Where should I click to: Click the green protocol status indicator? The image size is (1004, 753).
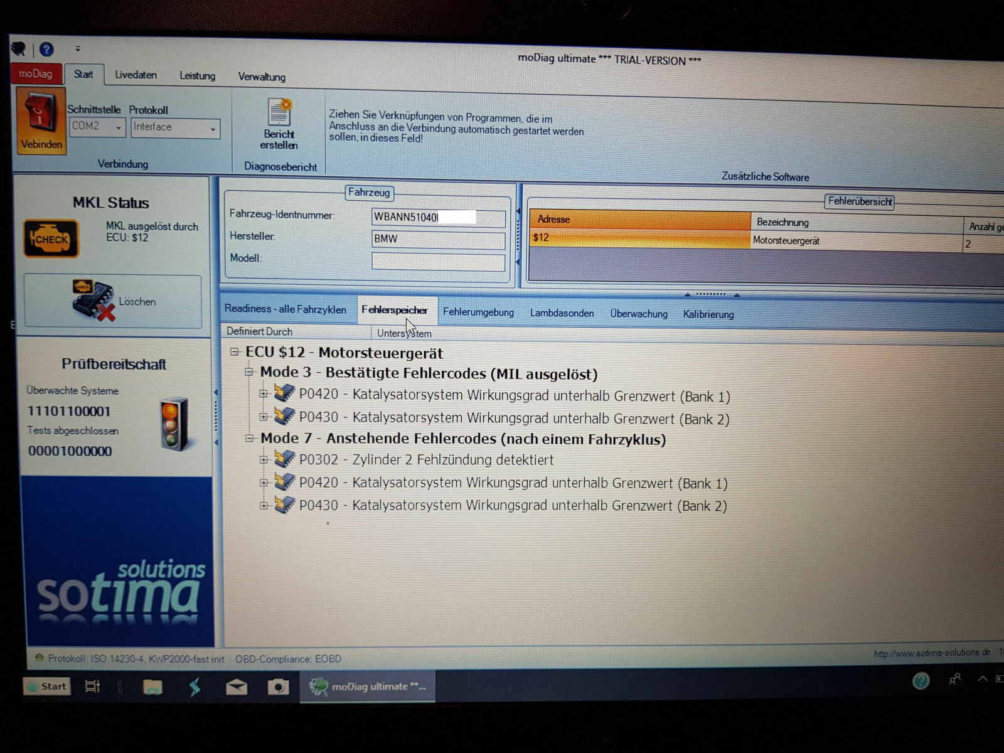pyautogui.click(x=40, y=658)
